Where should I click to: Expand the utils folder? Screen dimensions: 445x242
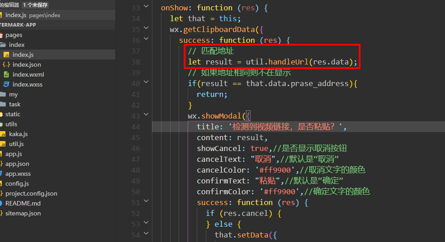[x=11, y=124]
